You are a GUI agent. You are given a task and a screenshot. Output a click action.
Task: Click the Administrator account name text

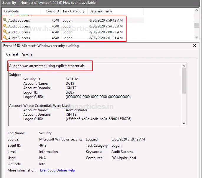click(x=76, y=110)
